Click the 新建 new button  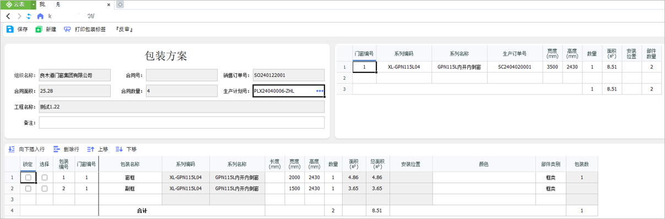click(x=46, y=29)
